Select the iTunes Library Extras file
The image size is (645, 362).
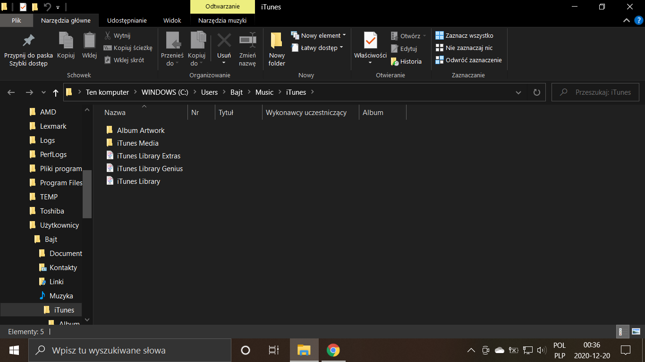[x=143, y=156]
